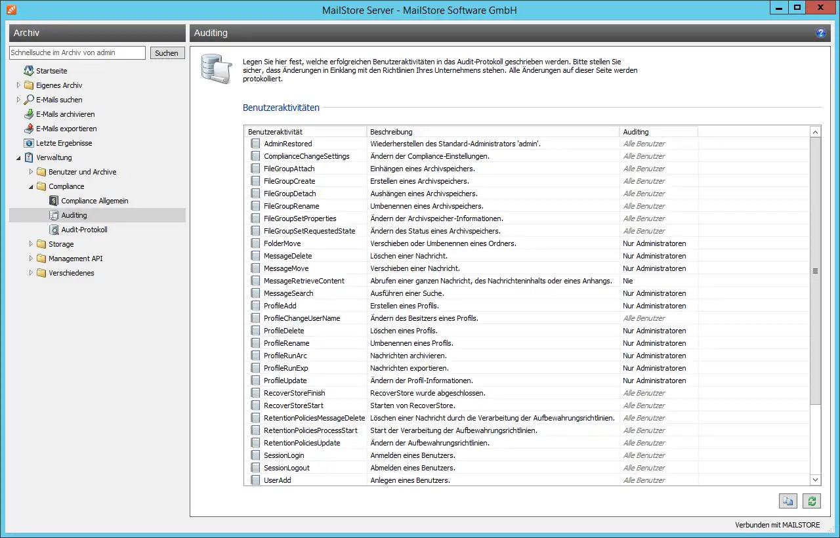Click the Schnellsuche search input field
The image size is (840, 538).
click(x=77, y=52)
